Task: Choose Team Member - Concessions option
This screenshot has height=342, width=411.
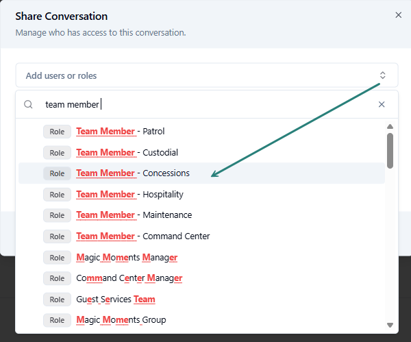Action: pyautogui.click(x=133, y=173)
